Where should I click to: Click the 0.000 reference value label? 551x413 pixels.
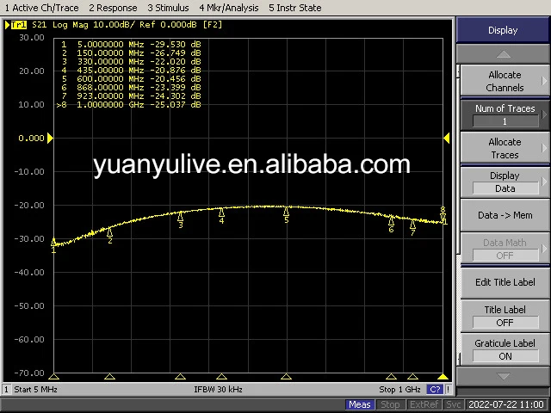click(31, 139)
